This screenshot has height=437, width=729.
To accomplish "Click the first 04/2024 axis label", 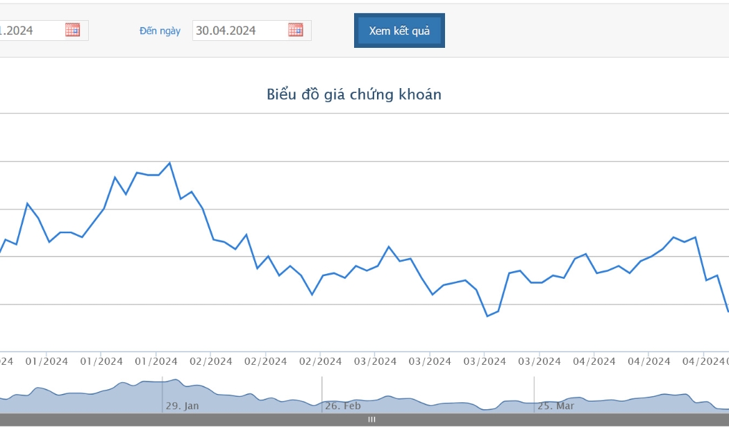I will click(x=594, y=361).
